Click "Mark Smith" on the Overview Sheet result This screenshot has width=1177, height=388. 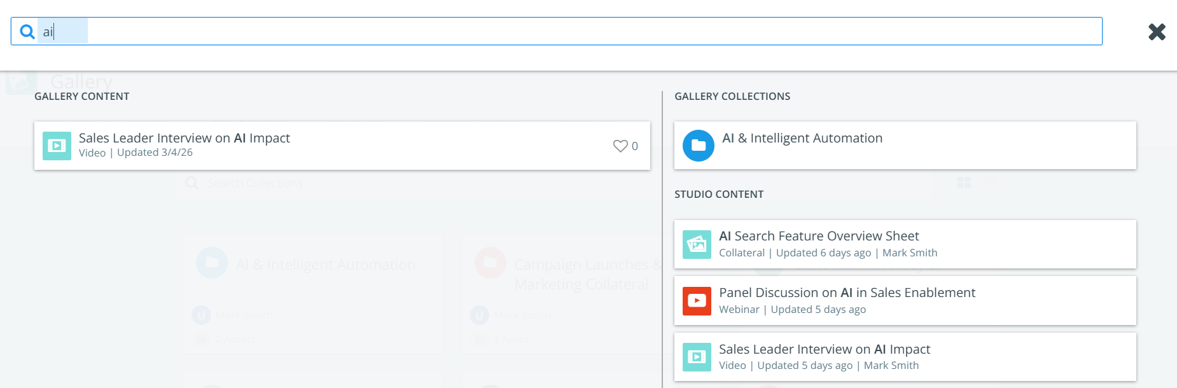tap(910, 253)
